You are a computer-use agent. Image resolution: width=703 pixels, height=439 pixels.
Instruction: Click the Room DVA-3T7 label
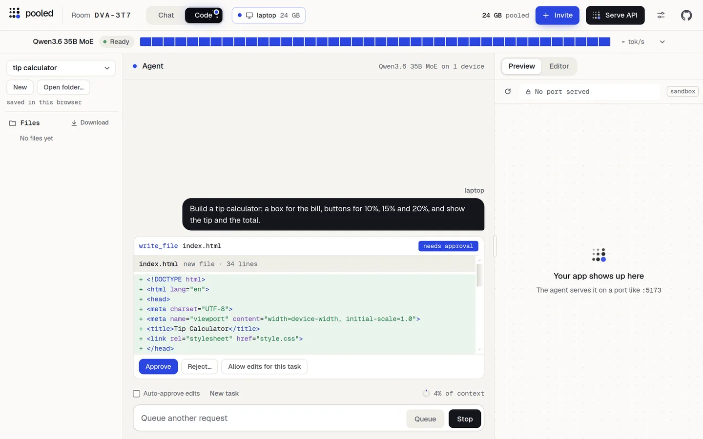click(101, 15)
